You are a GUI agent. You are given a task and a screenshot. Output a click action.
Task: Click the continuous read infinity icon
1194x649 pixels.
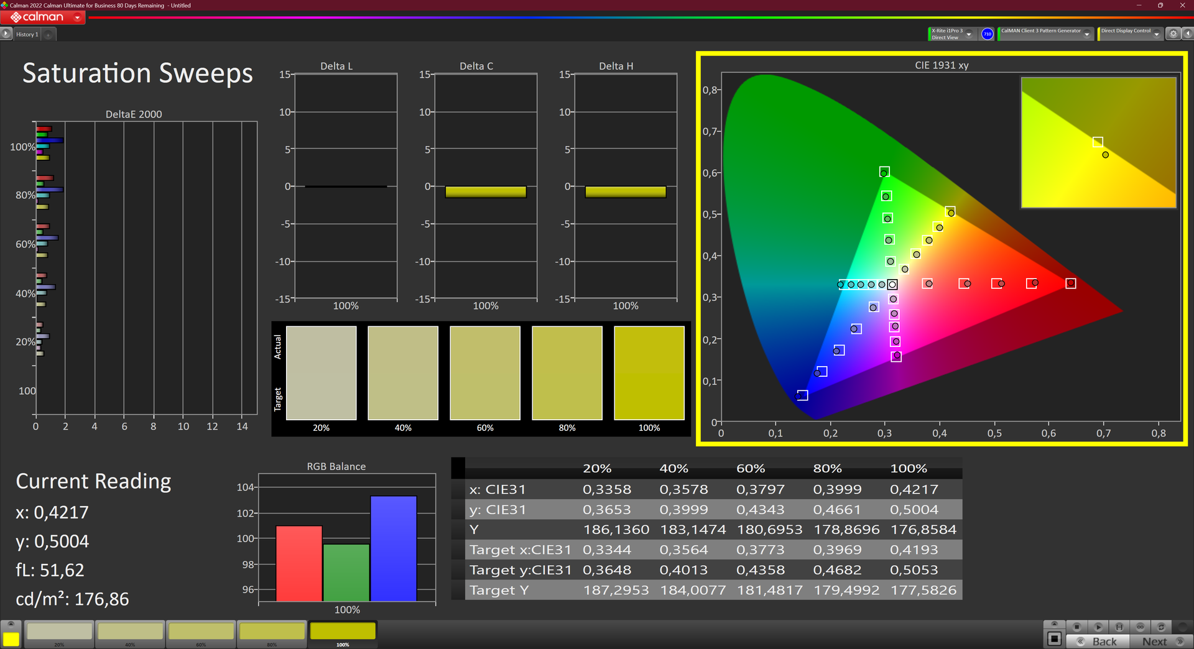click(x=1140, y=627)
